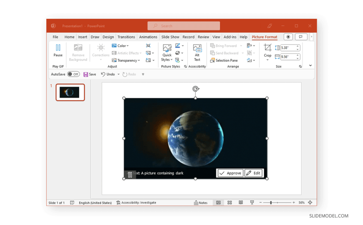363x225 pixels.
Task: Open the Animations tab
Action: click(x=148, y=37)
